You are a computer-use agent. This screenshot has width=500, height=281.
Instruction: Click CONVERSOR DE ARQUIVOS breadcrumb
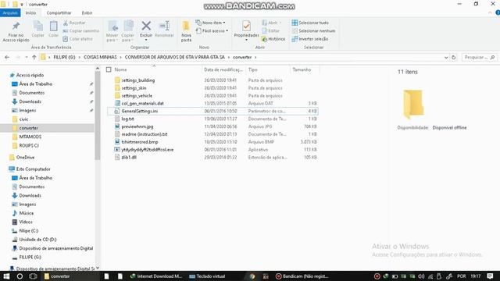pos(175,57)
